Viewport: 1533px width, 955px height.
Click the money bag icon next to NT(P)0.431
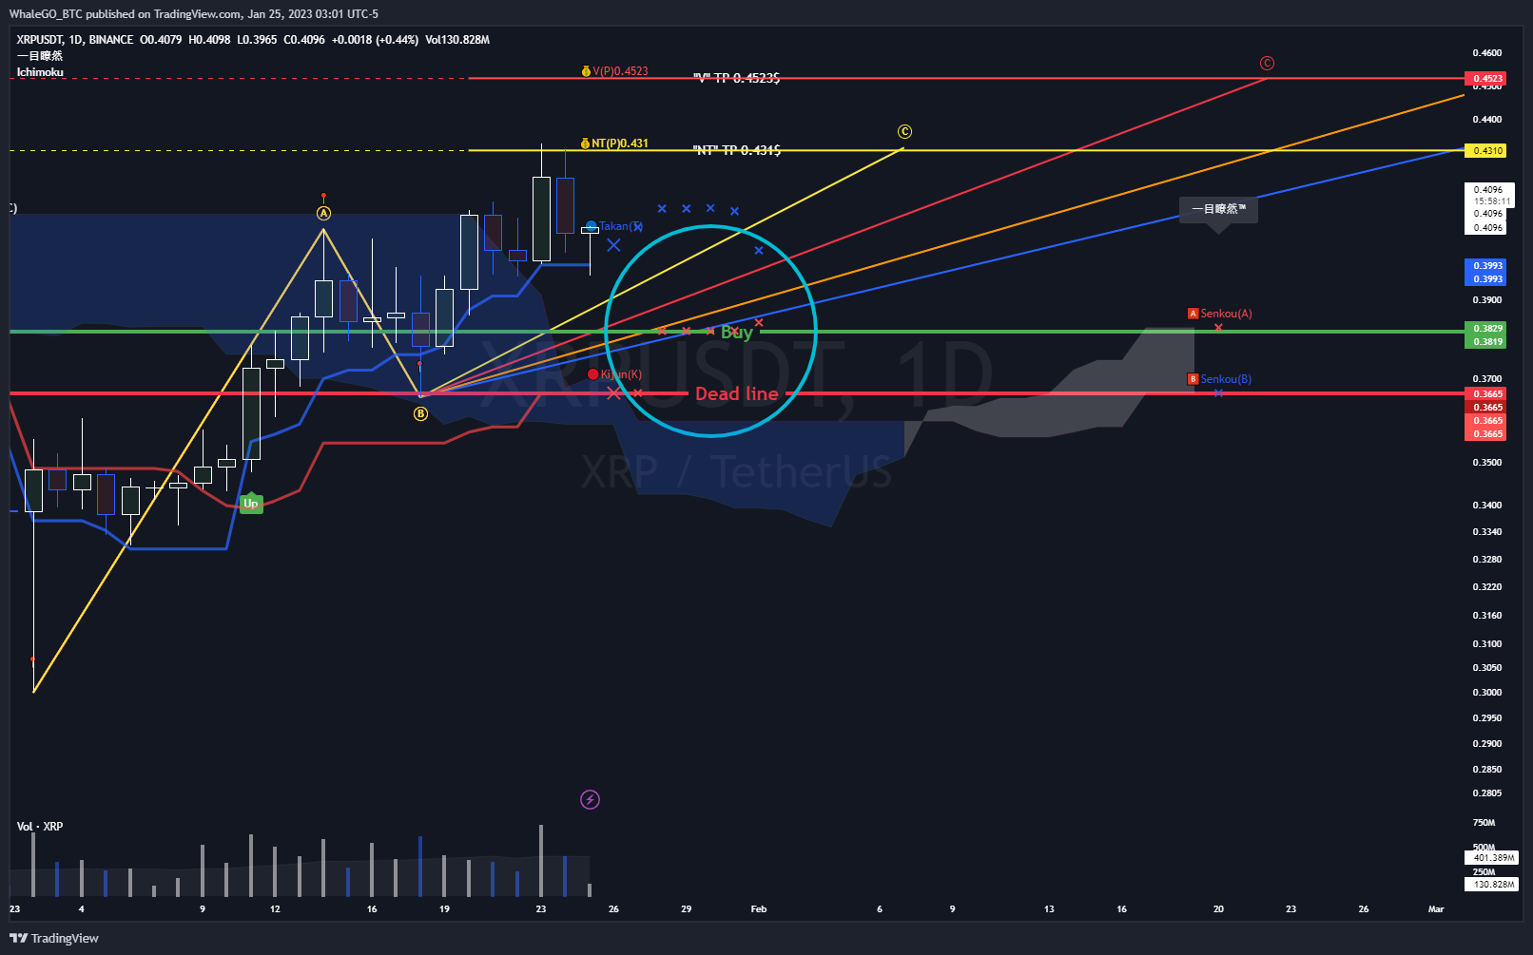click(x=586, y=143)
